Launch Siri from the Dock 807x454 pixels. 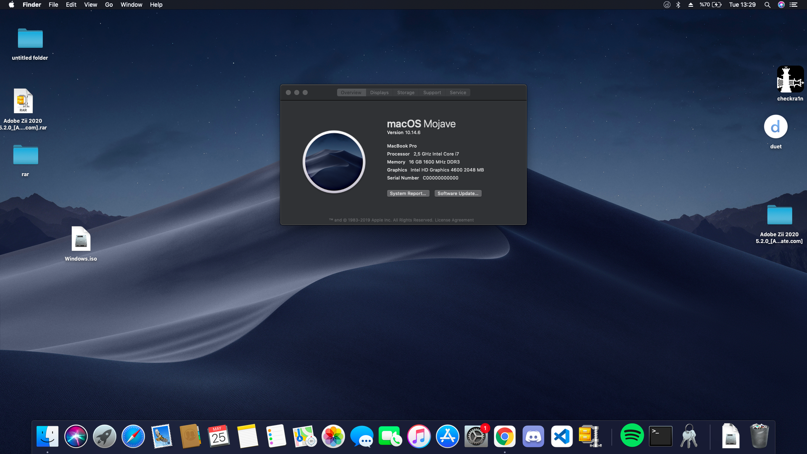76,436
